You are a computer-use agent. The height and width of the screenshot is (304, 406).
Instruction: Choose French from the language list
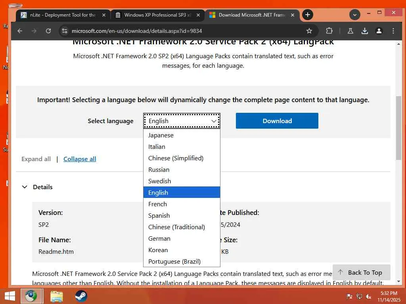182,204
